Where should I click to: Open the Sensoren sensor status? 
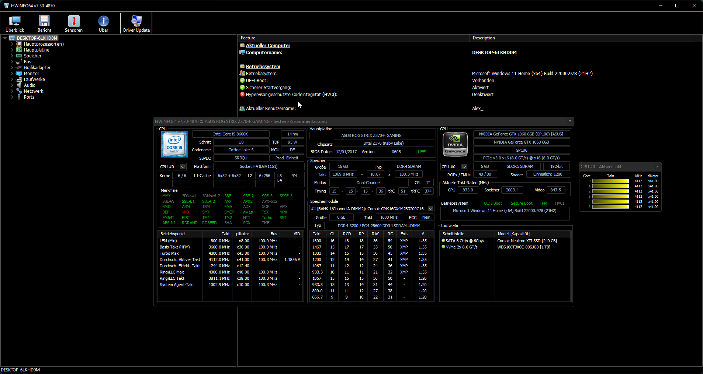[x=74, y=24]
